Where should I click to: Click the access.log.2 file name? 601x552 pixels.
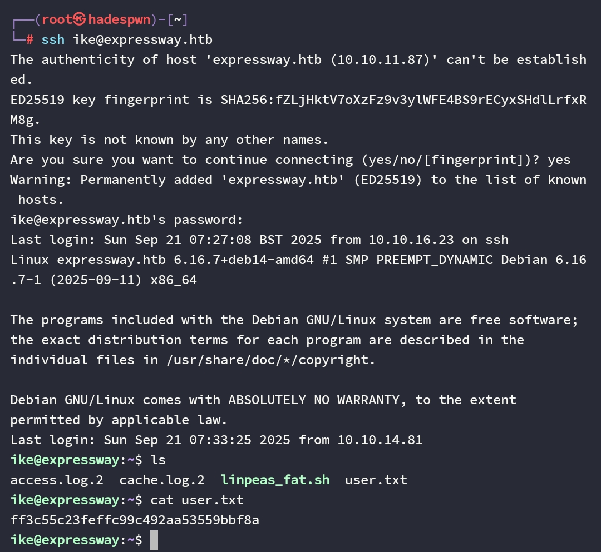click(x=57, y=480)
